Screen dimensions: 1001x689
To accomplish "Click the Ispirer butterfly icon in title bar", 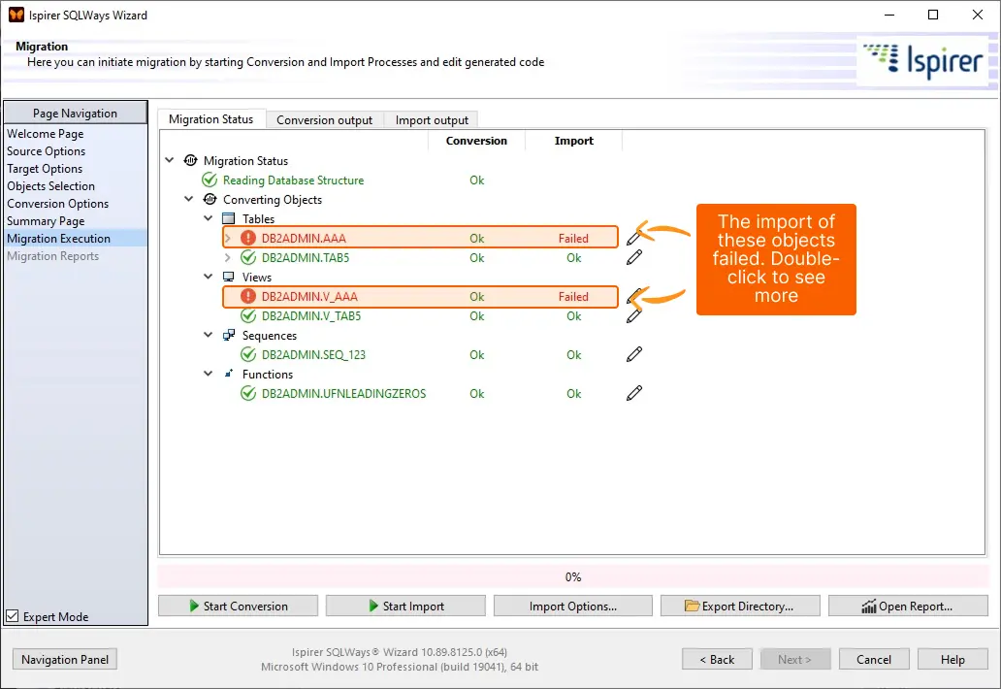I will (x=16, y=15).
